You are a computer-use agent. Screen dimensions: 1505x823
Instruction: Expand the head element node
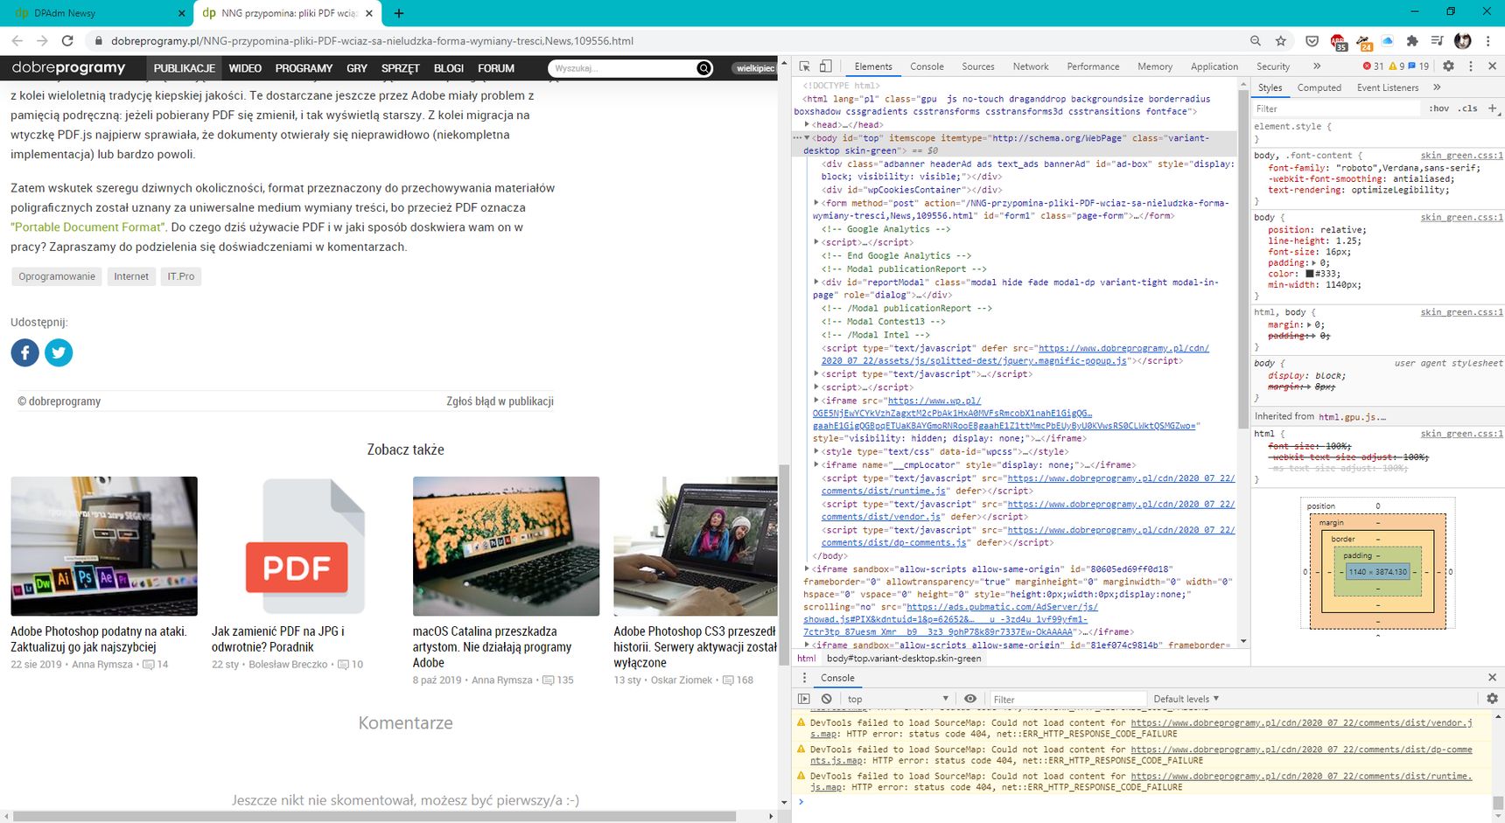[x=807, y=124]
